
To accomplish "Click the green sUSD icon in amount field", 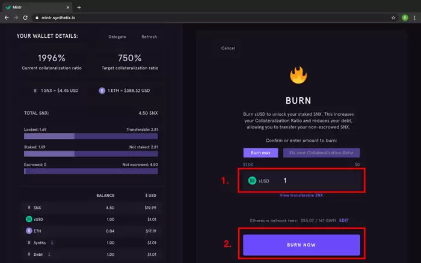I will tap(252, 180).
